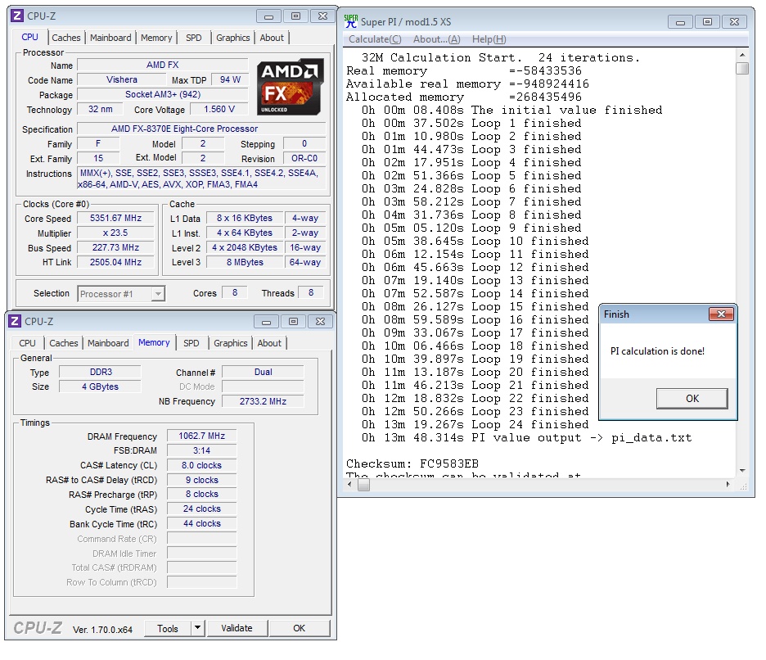Click the Channel # value Dual
The width and height of the screenshot is (766, 660).
click(263, 372)
